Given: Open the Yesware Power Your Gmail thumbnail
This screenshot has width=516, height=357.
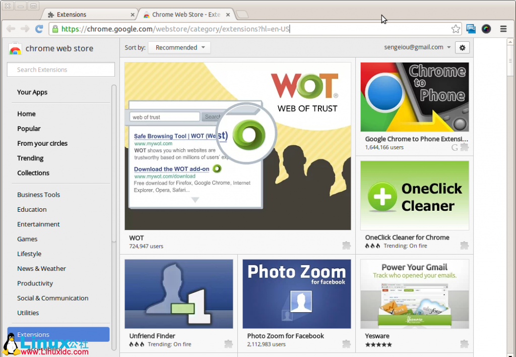Looking at the screenshot, I should point(415,294).
